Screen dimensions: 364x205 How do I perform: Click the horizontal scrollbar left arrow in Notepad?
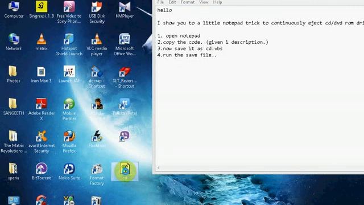(159, 168)
